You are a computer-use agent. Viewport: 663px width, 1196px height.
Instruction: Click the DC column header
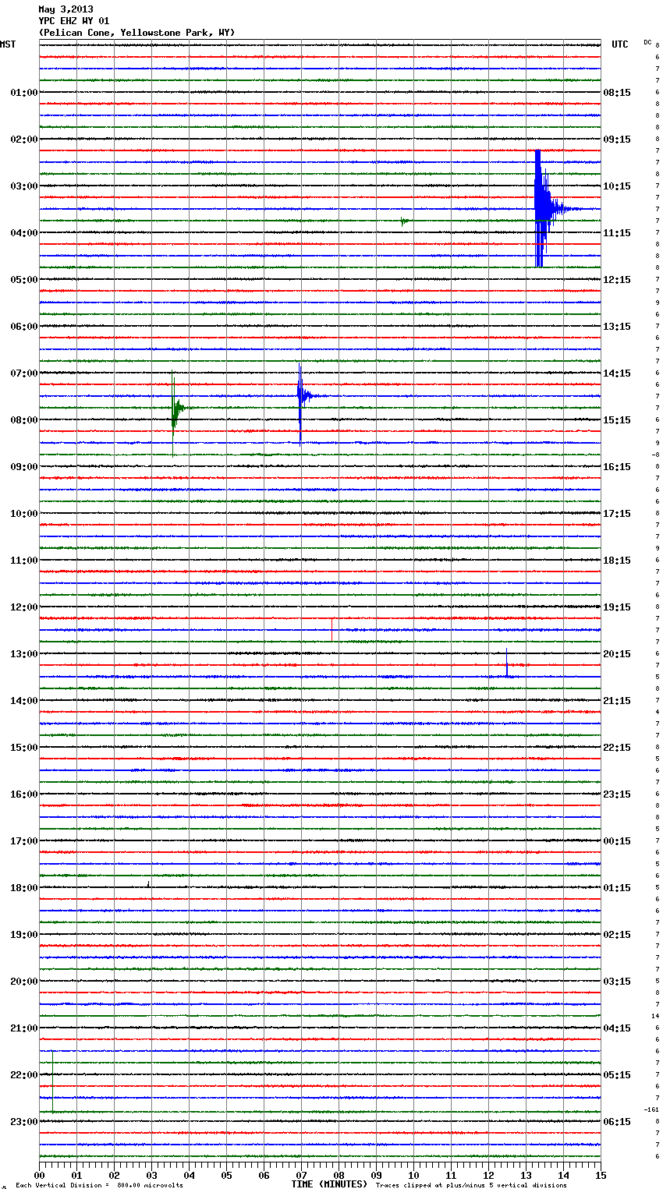click(647, 42)
